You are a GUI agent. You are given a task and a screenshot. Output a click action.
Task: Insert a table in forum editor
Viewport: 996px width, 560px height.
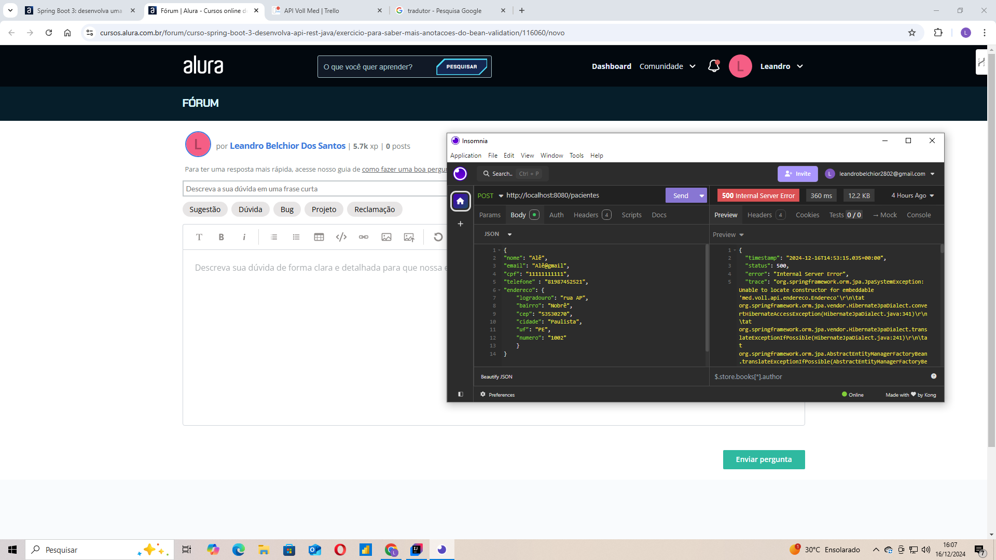coord(319,237)
